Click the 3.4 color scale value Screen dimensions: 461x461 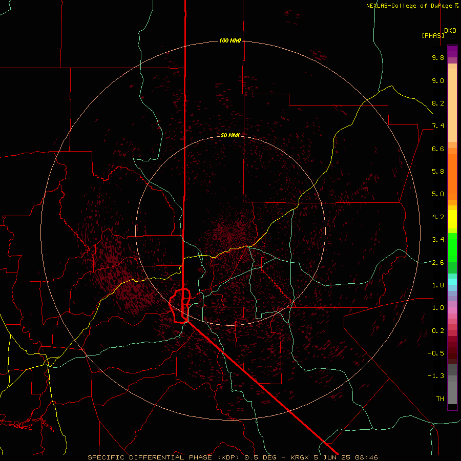(438, 240)
